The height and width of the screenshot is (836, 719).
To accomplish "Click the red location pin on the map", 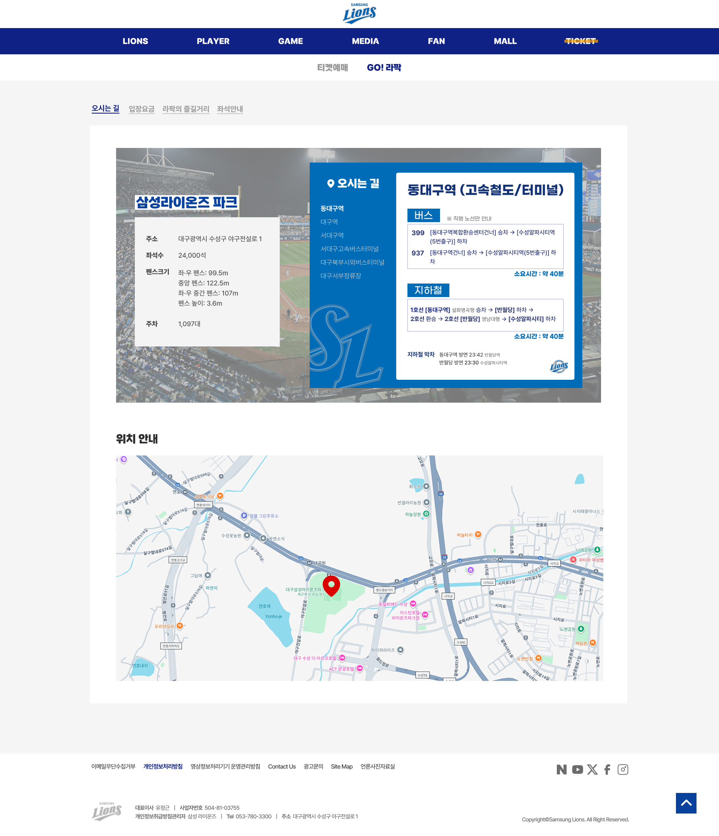I will [331, 585].
